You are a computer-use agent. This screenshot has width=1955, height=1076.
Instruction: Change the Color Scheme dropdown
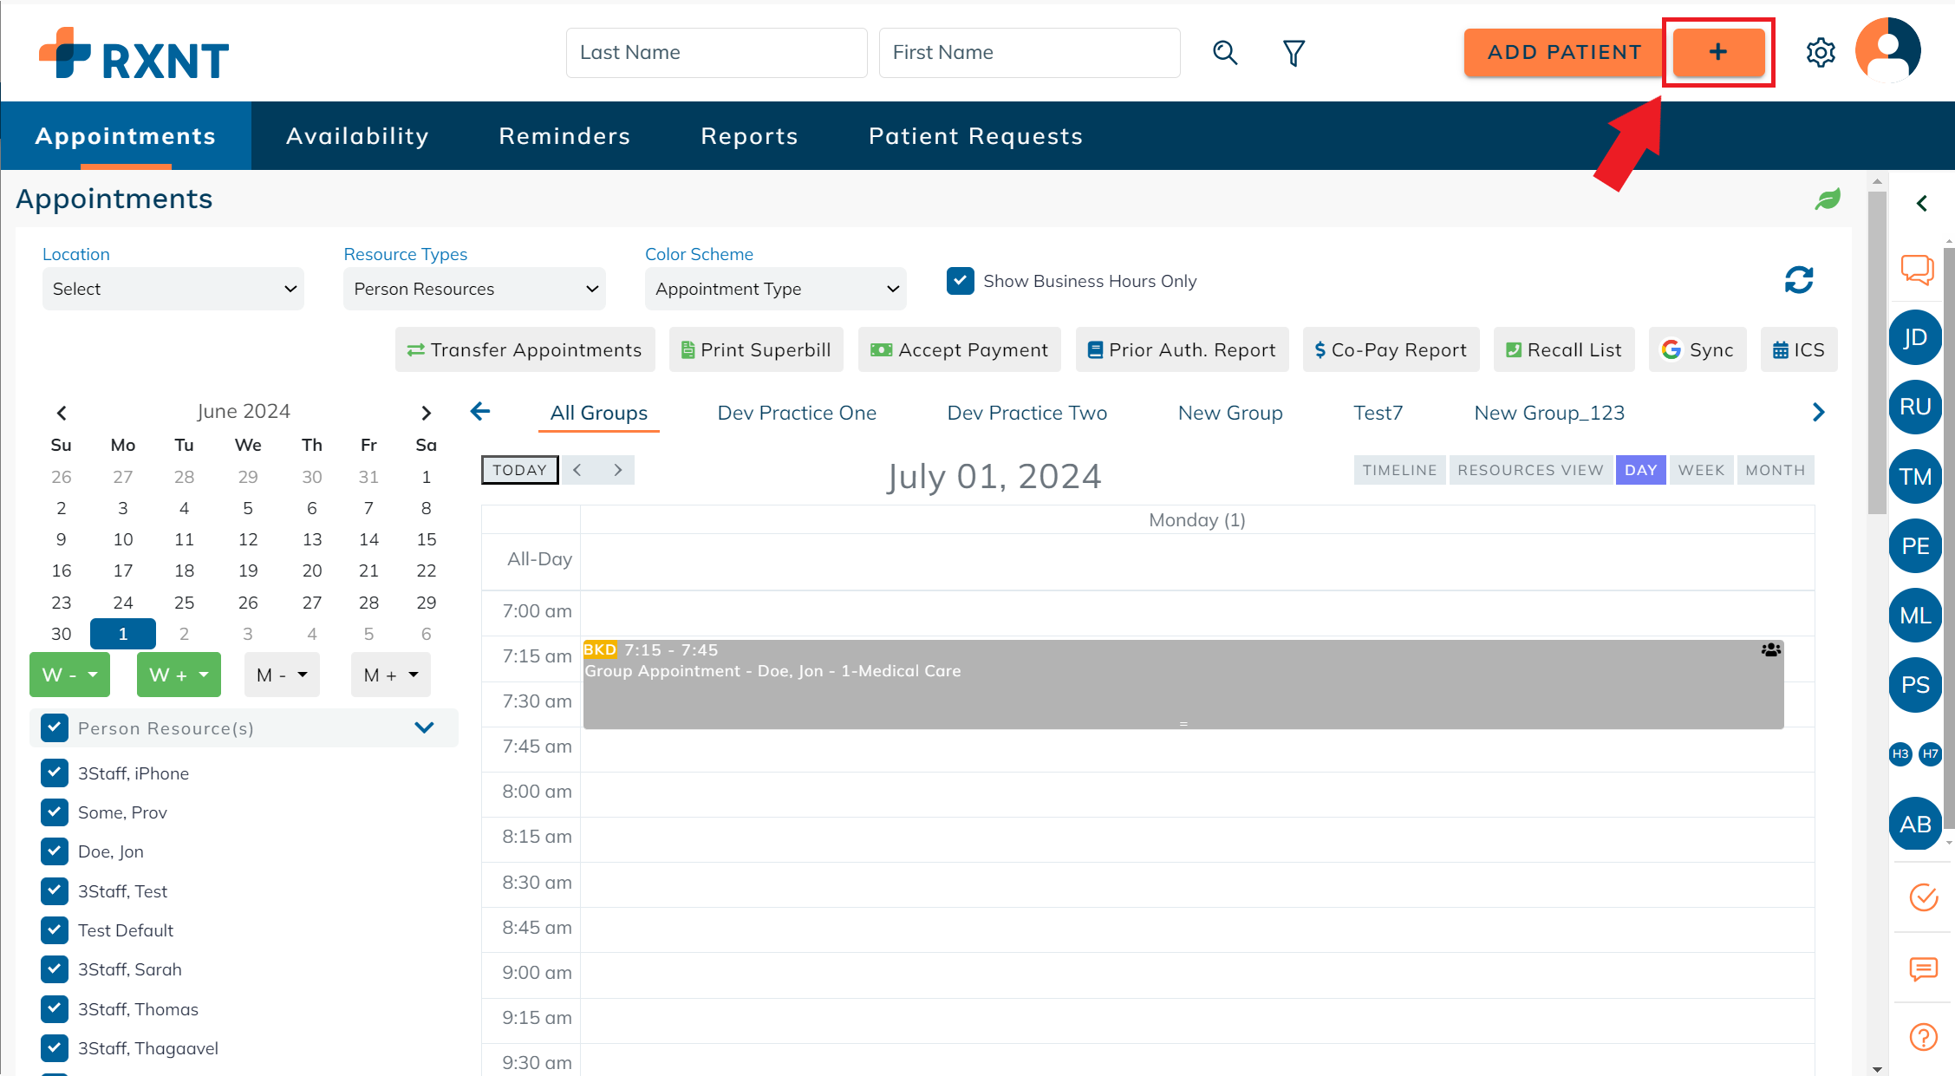pos(774,288)
